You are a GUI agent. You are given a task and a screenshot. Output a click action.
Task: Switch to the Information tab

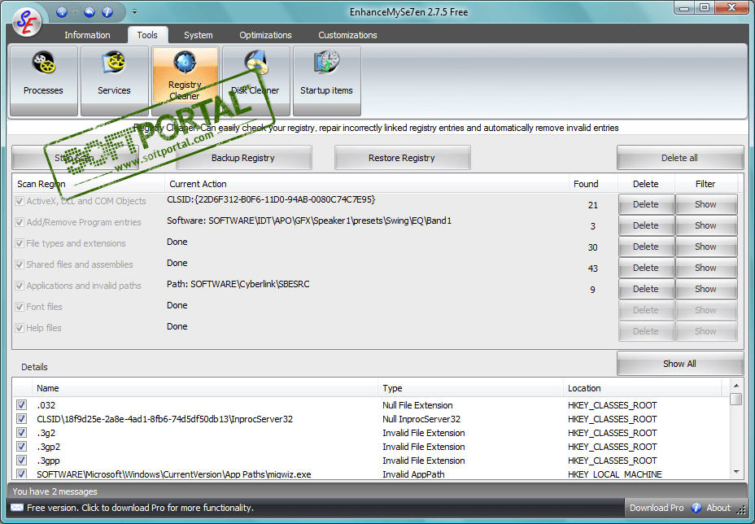pos(87,35)
